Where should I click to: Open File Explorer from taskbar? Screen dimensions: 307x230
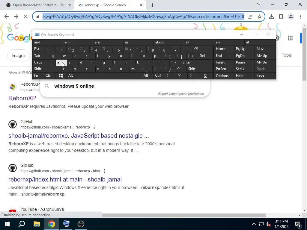(x=37, y=224)
